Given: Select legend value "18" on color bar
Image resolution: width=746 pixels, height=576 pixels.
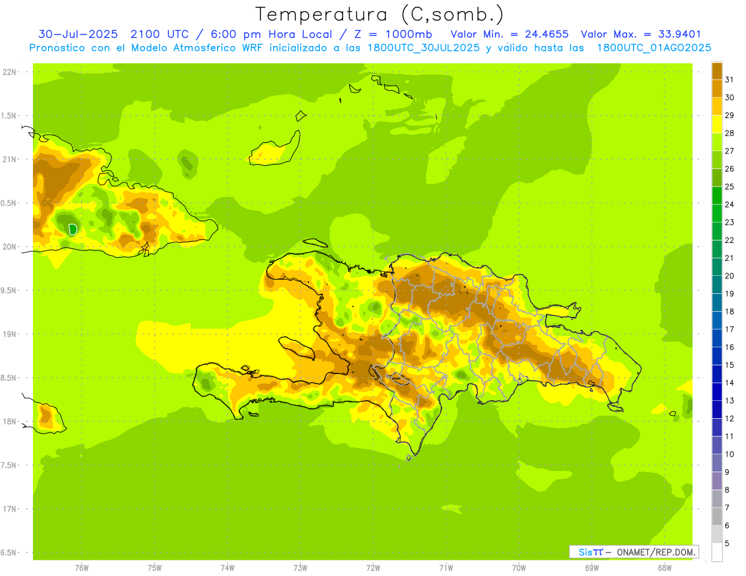Looking at the screenshot, I should pyautogui.click(x=730, y=311).
